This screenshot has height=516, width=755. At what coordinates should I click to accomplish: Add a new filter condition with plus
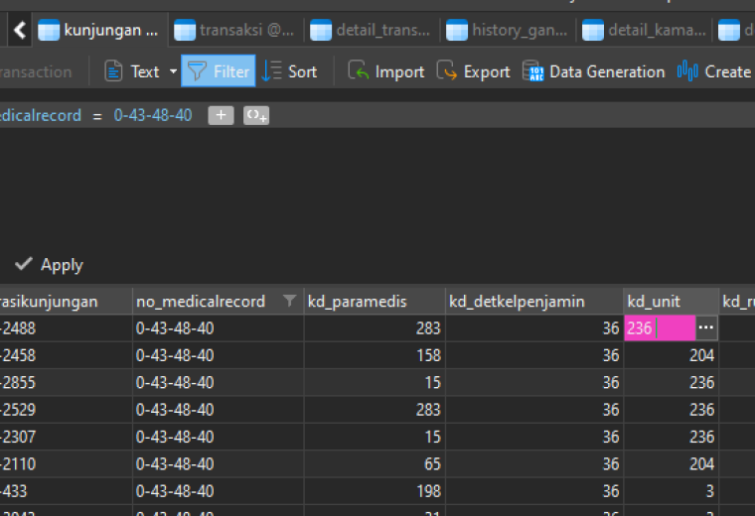tap(221, 115)
